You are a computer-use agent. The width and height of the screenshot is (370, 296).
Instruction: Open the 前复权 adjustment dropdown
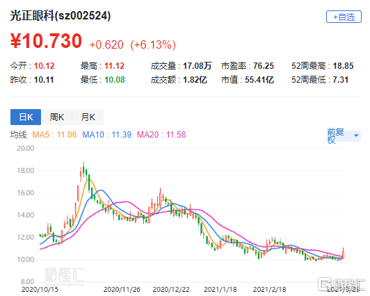pos(344,136)
